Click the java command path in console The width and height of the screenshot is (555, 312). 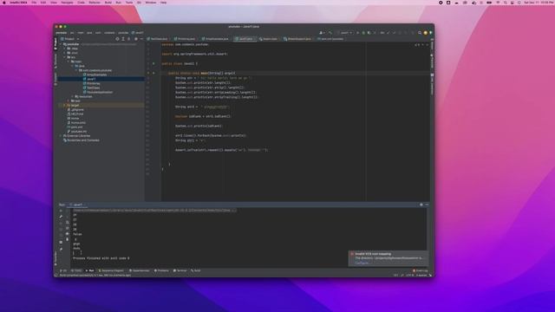click(x=154, y=211)
